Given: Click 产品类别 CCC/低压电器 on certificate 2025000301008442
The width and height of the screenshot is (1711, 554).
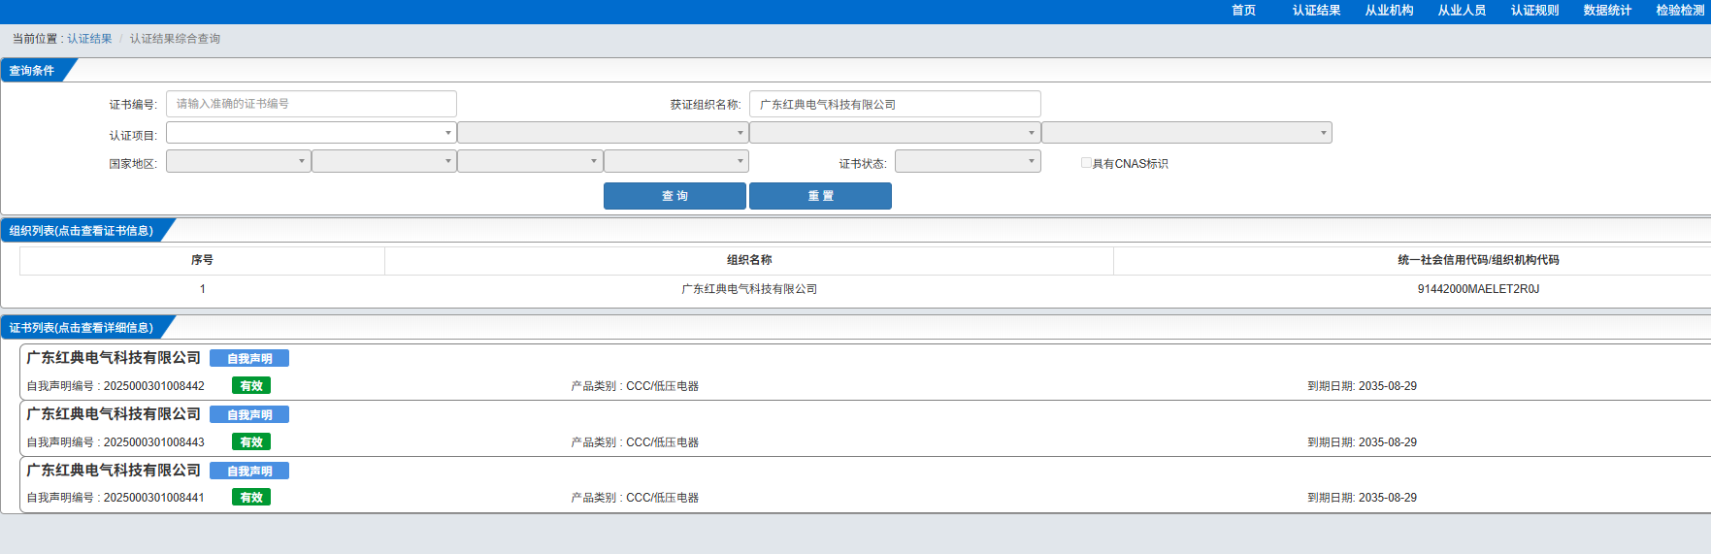Looking at the screenshot, I should [x=635, y=386].
